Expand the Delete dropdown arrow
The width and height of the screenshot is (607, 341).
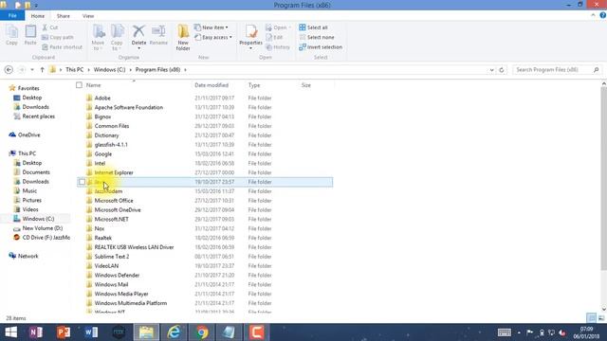(138, 48)
